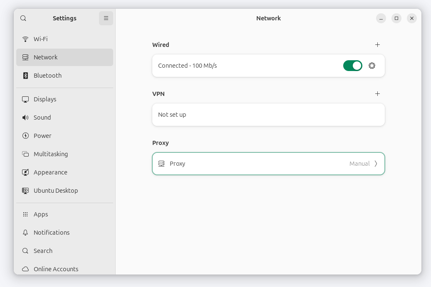Image resolution: width=431 pixels, height=287 pixels.
Task: Click the Online Accounts cloud icon
Action: [25, 269]
